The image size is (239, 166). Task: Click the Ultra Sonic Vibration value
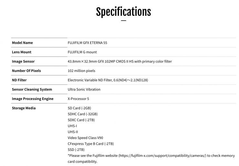tap(84, 89)
